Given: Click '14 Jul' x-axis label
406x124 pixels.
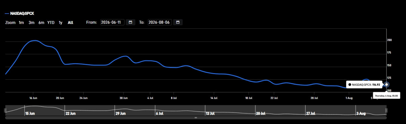Looking at the screenshot, I should point(214,98).
